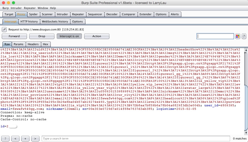Open the colored highlight squares icon
The image size is (248, 142).
pos(238,36)
